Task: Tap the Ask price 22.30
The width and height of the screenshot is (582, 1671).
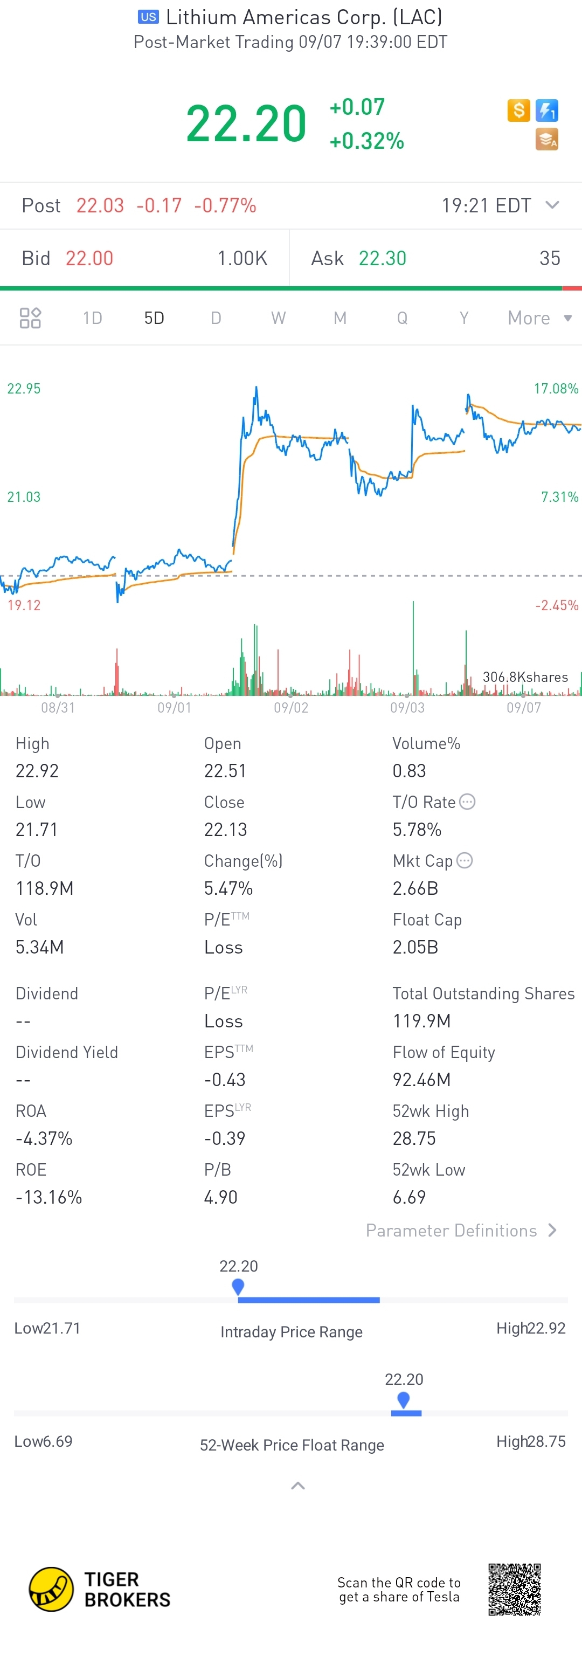Action: [x=382, y=258]
